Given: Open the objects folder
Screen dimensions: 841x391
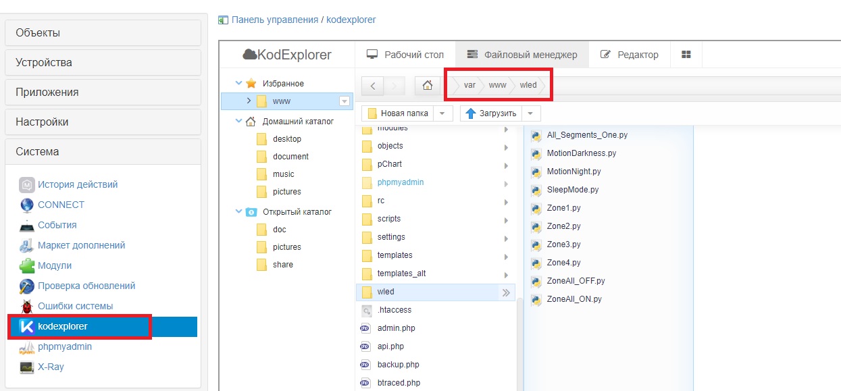Looking at the screenshot, I should (x=436, y=146).
